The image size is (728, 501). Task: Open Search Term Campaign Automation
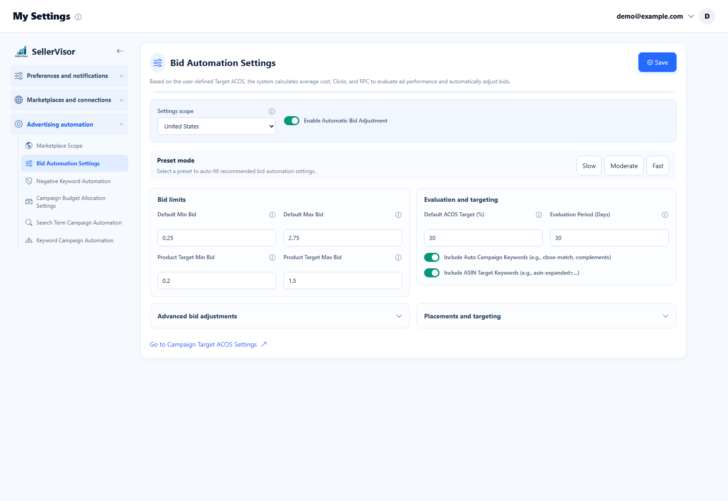(x=75, y=223)
